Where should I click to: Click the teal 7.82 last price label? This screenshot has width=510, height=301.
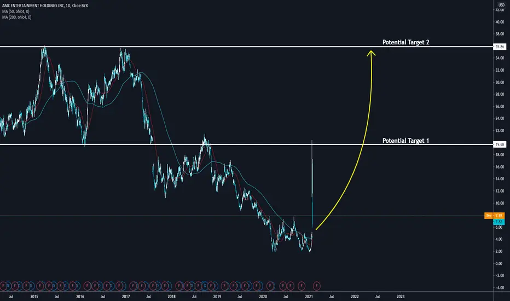[499, 222]
